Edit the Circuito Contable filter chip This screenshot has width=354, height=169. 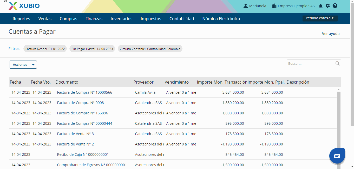click(x=150, y=49)
